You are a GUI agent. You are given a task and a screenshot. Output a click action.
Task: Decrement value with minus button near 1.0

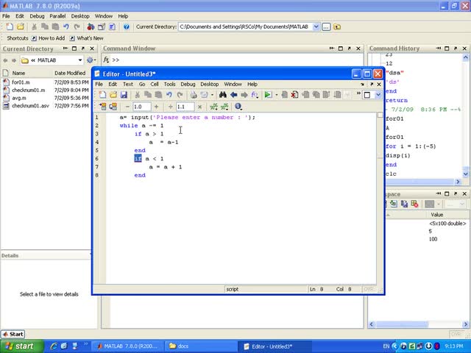click(127, 107)
